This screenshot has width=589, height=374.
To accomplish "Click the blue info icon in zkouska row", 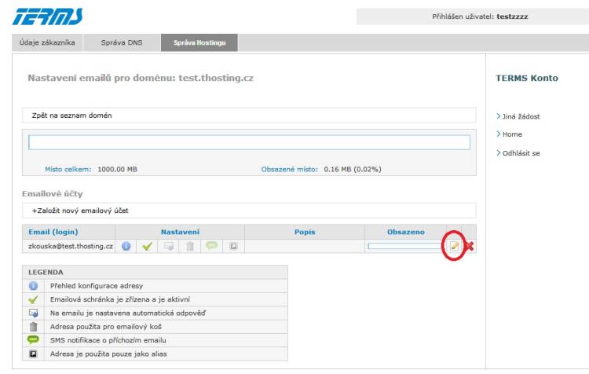I will tap(126, 246).
